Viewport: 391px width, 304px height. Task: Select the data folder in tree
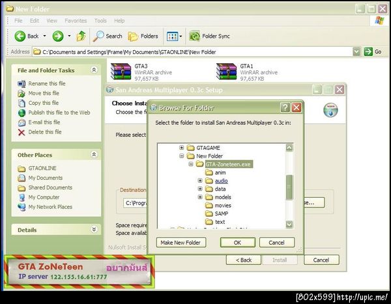pos(220,189)
